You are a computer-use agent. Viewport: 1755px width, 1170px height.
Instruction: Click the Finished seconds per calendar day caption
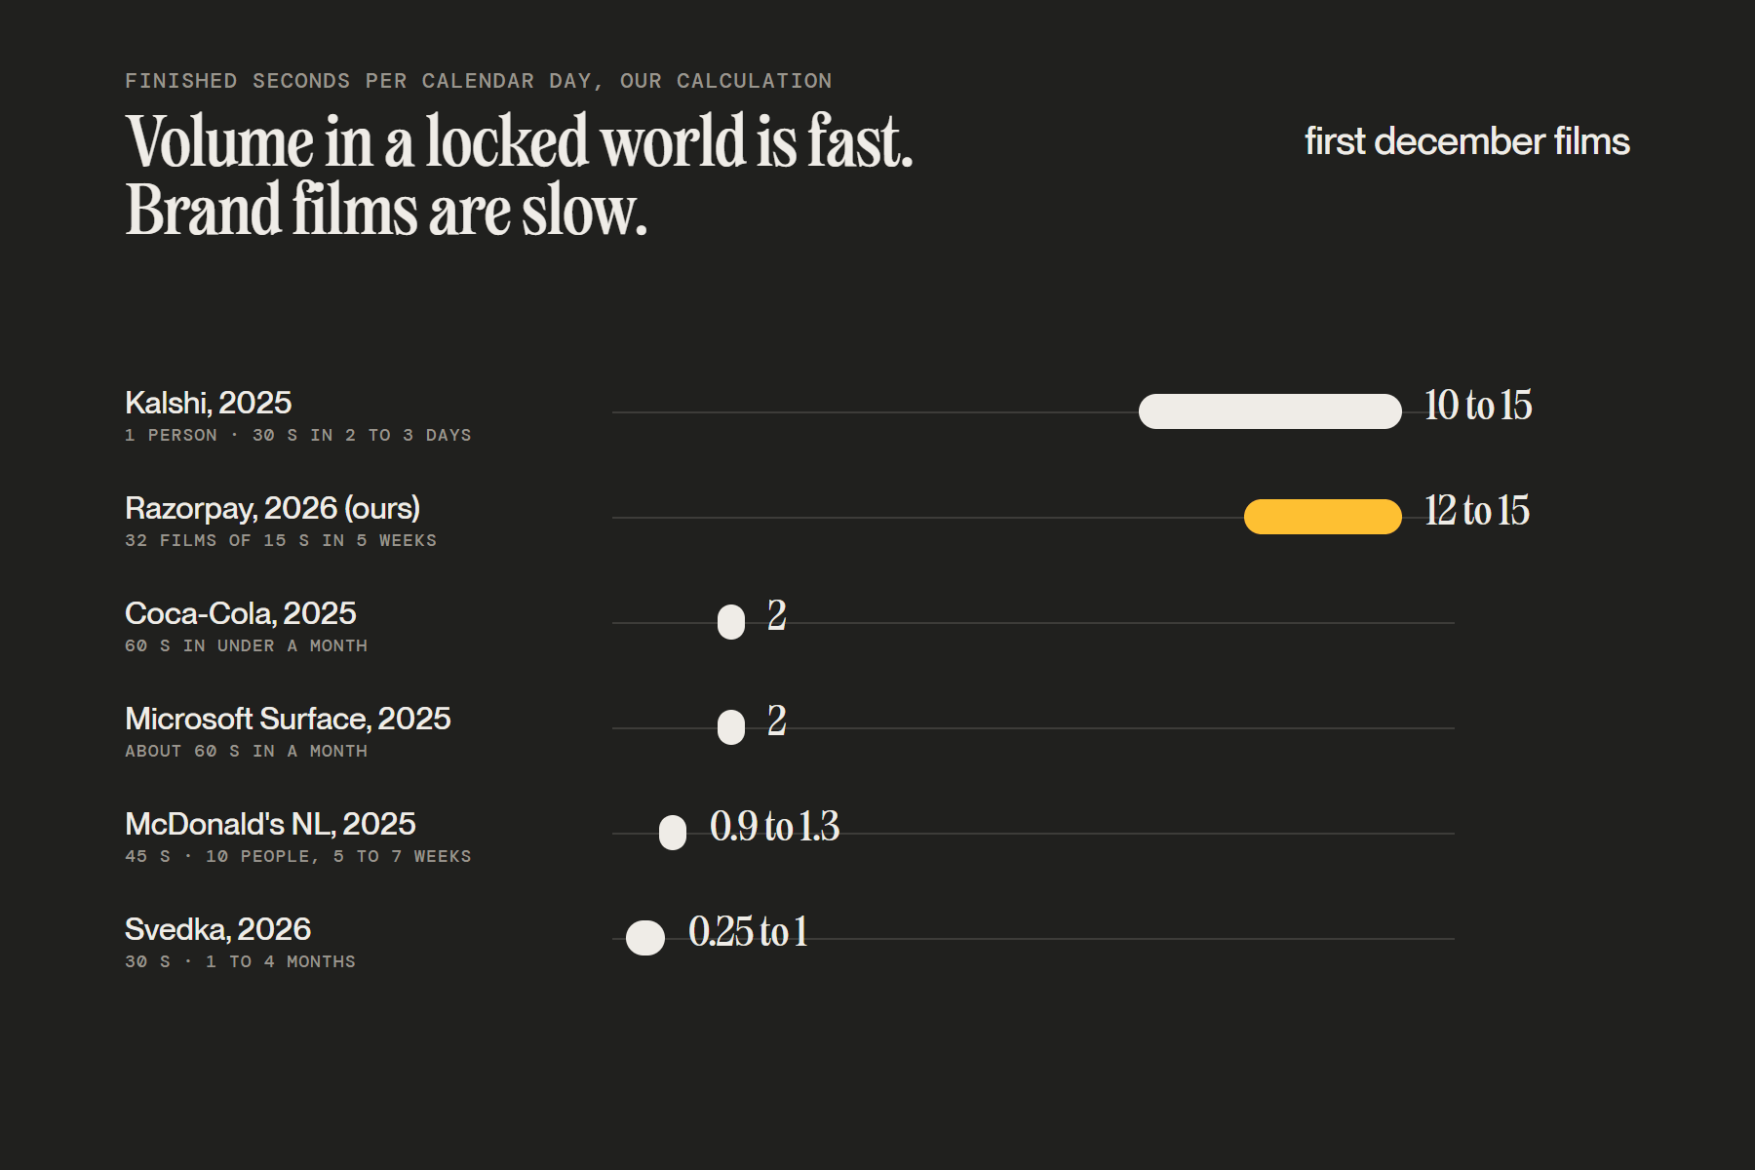click(x=479, y=81)
